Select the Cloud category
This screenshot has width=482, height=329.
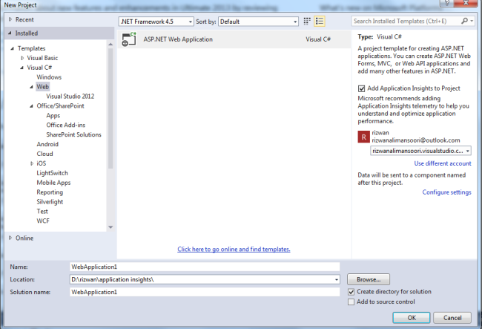click(45, 154)
